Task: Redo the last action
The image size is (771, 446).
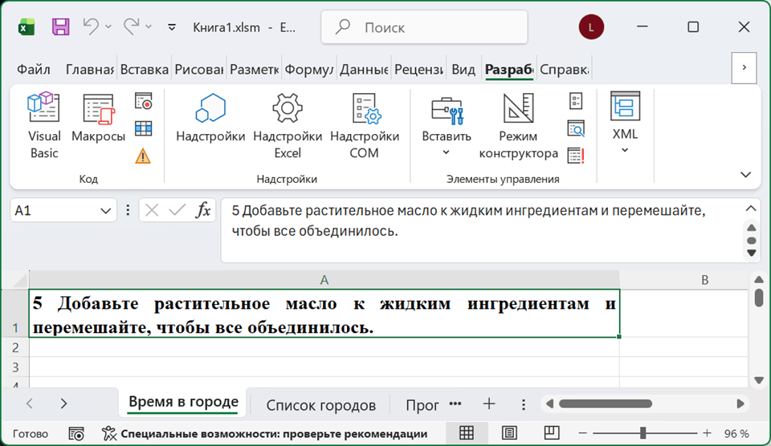Action: coord(131,26)
